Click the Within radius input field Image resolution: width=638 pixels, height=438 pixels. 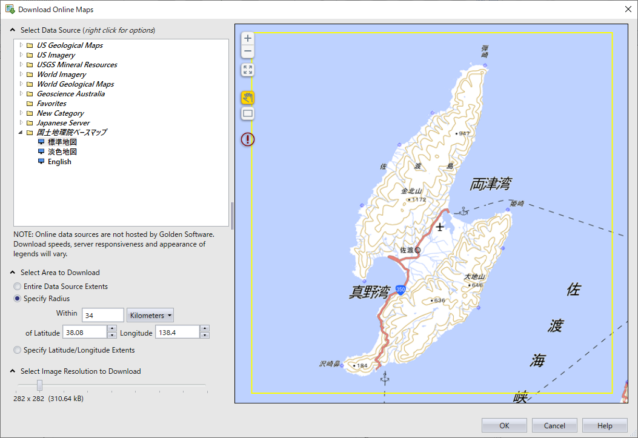coord(103,315)
